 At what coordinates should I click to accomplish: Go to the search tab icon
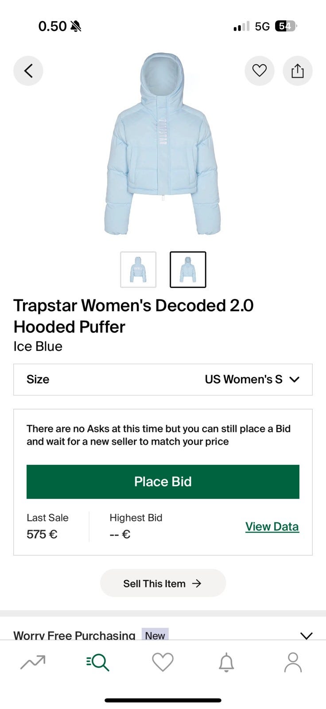tap(98, 662)
